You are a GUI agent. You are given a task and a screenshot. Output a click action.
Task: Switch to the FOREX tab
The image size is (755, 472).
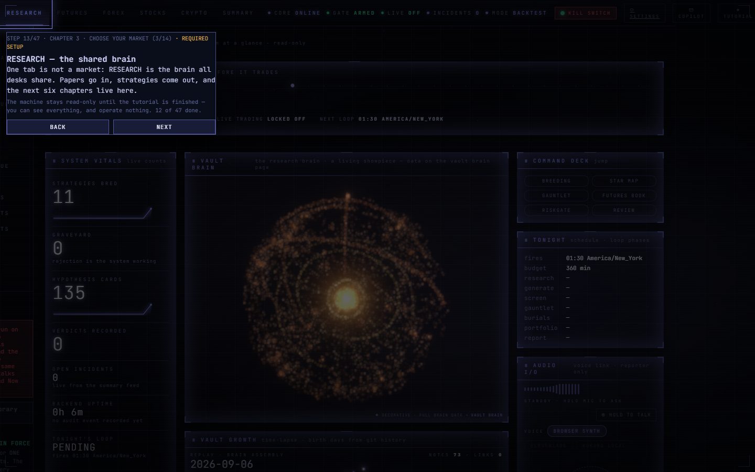(114, 13)
